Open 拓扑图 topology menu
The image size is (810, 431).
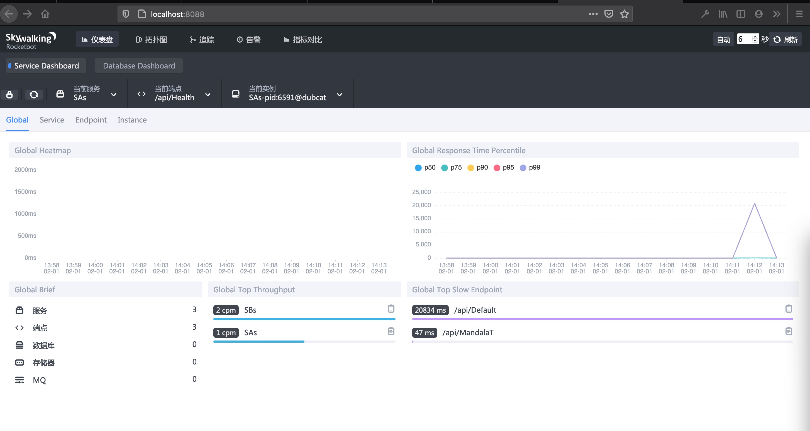[x=151, y=39]
